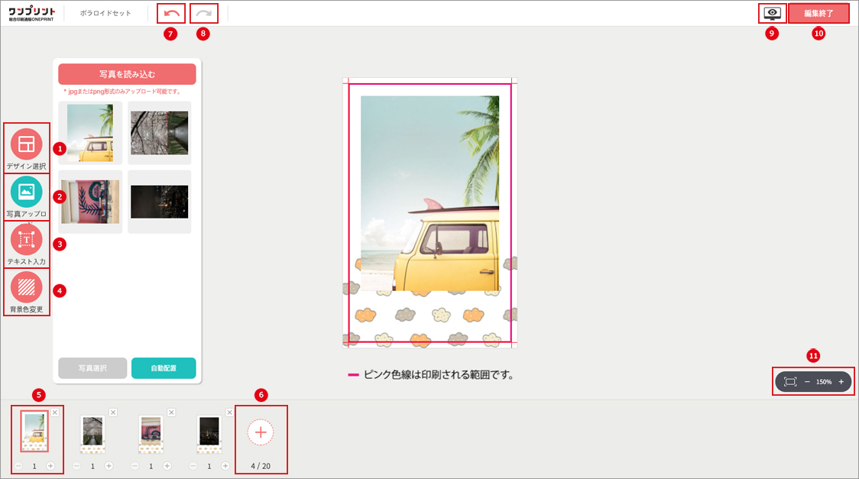Screen dimensions: 859x479
Task: Redo the action with the forward arrow
Action: pos(204,13)
